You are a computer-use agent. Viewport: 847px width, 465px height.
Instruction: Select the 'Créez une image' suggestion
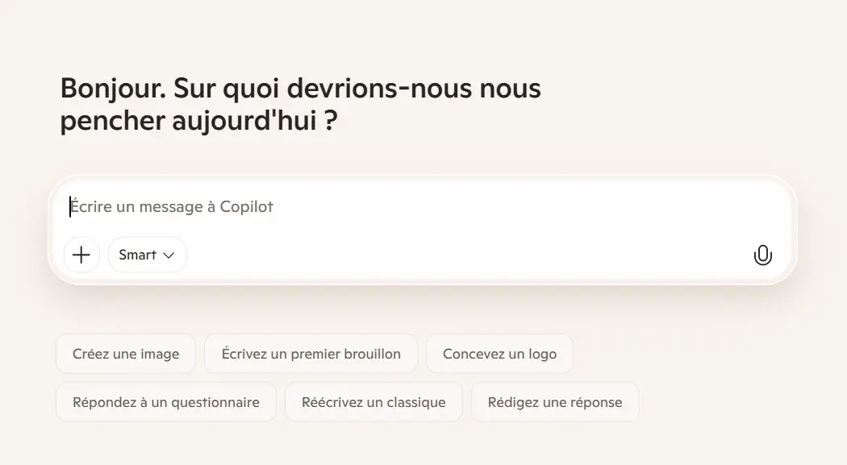(125, 353)
